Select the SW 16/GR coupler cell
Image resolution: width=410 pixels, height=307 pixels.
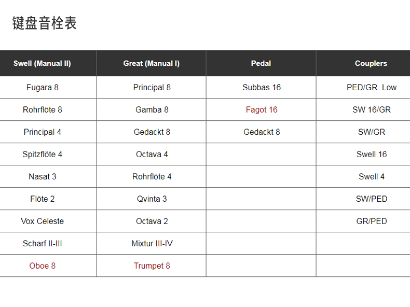371,110
